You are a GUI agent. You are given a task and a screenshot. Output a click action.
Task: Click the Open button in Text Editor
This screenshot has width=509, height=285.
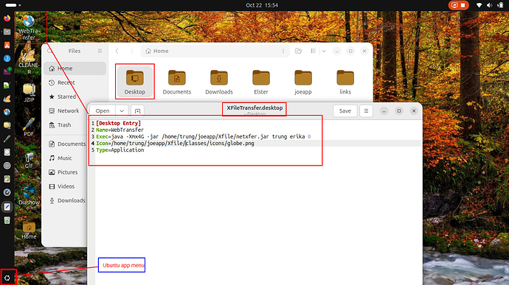pyautogui.click(x=103, y=111)
